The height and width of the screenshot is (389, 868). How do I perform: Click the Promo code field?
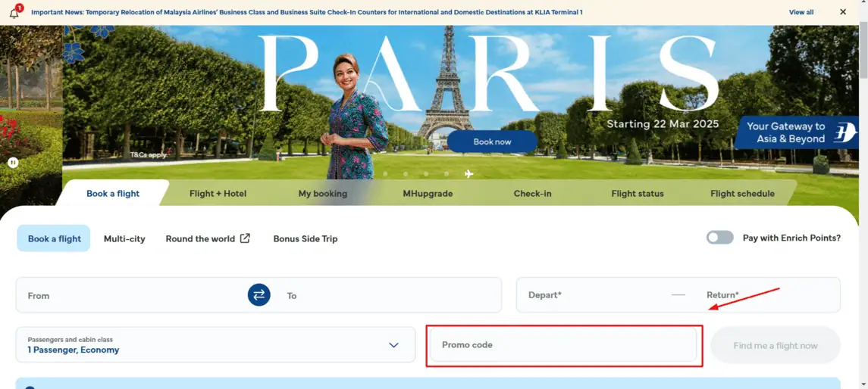(563, 345)
